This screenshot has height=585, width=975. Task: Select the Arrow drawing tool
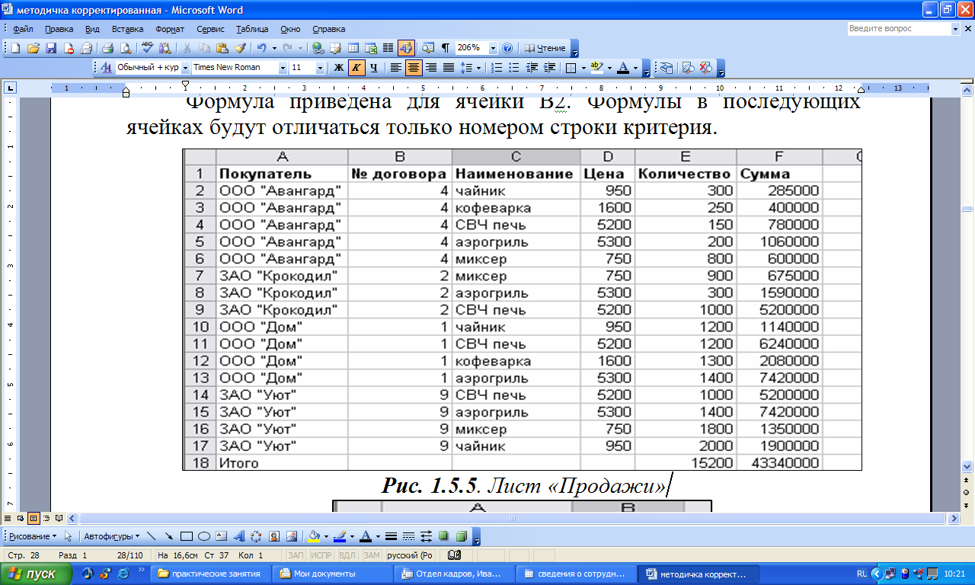pyautogui.click(x=168, y=535)
